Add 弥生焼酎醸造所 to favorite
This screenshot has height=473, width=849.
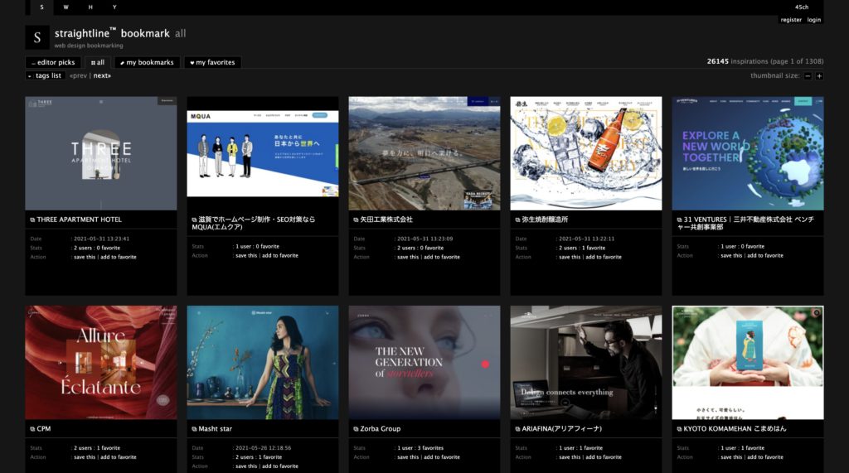pyautogui.click(x=604, y=257)
